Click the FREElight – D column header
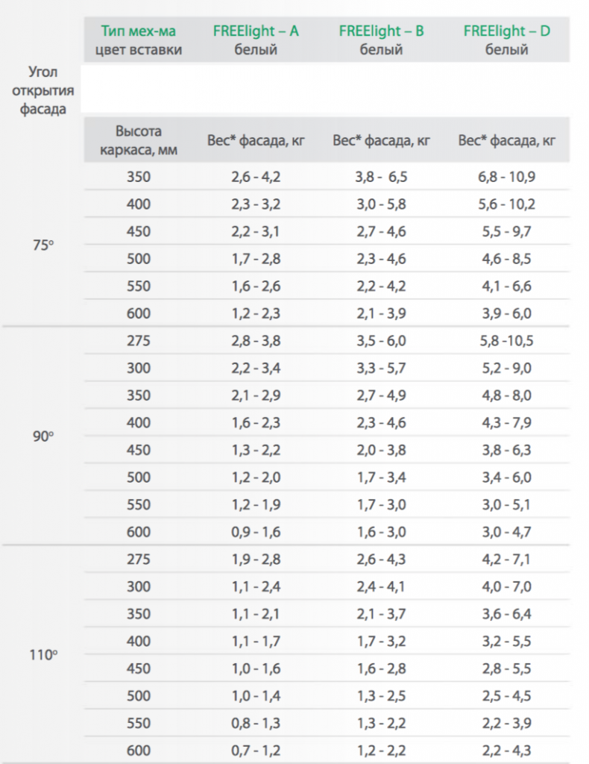The image size is (589, 764). 506,40
